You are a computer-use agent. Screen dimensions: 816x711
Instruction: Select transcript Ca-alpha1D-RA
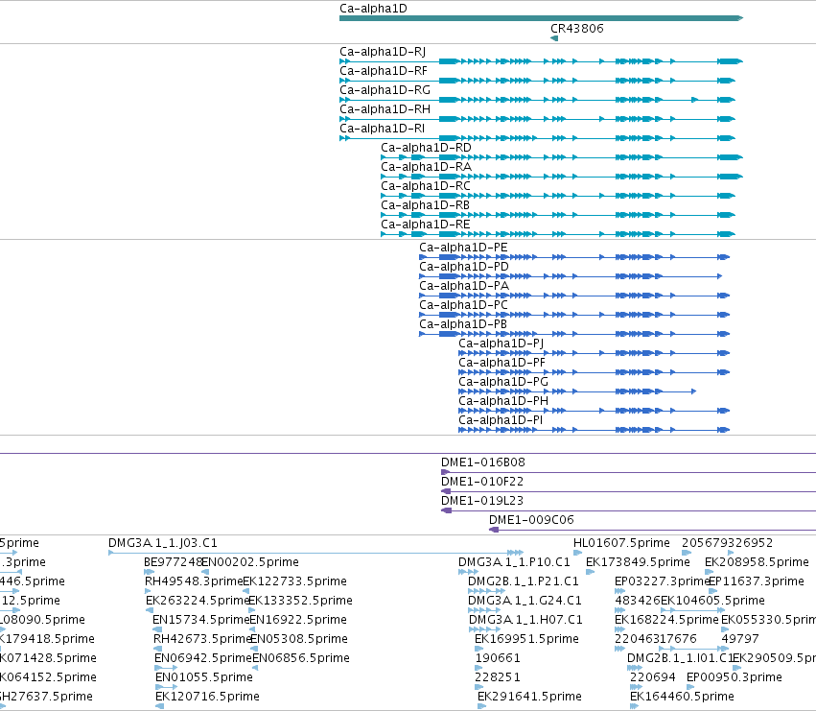click(562, 177)
